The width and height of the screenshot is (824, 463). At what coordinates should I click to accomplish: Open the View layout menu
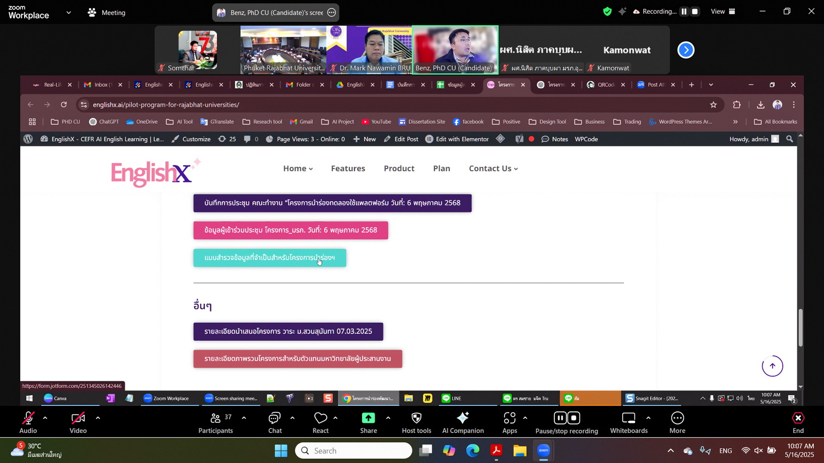[723, 12]
